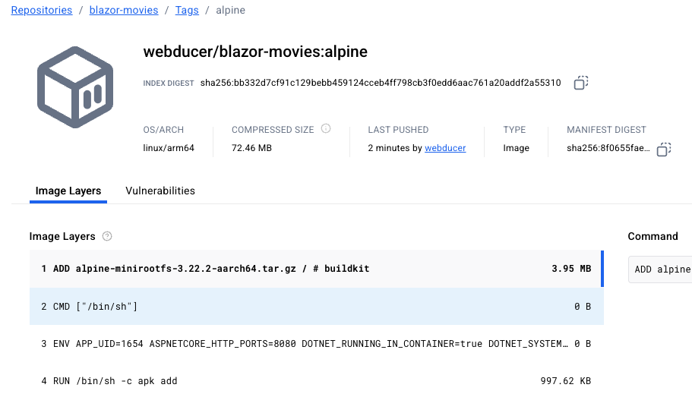Click the sha256 index digest text
The width and height of the screenshot is (692, 394).
tap(381, 83)
